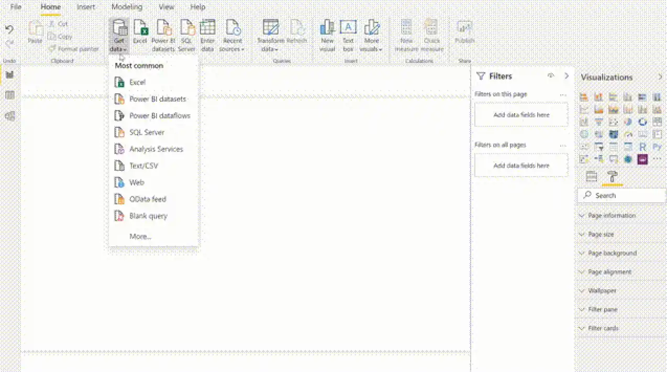Open the Fields well tab icon
Screen dimensions: 667x372
(x=592, y=176)
